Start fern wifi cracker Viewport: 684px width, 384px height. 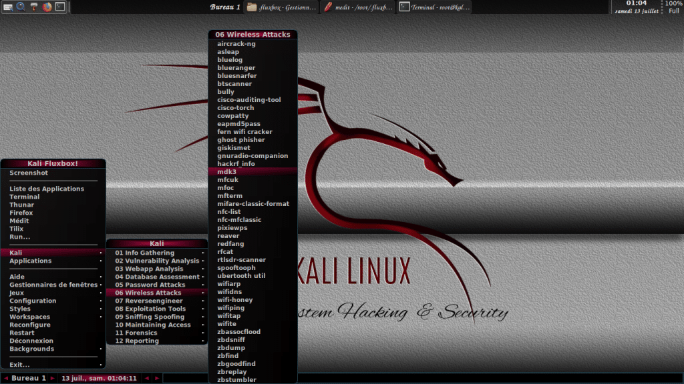253,132
